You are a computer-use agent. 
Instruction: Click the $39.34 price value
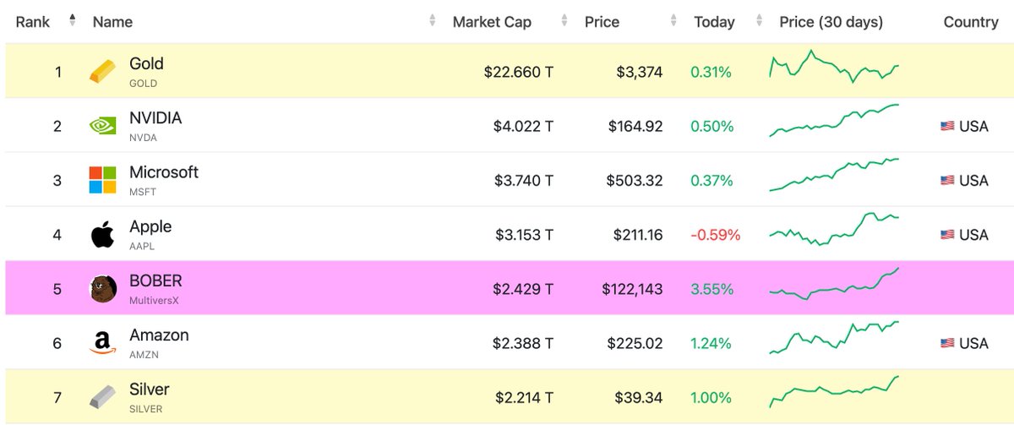pyautogui.click(x=640, y=397)
